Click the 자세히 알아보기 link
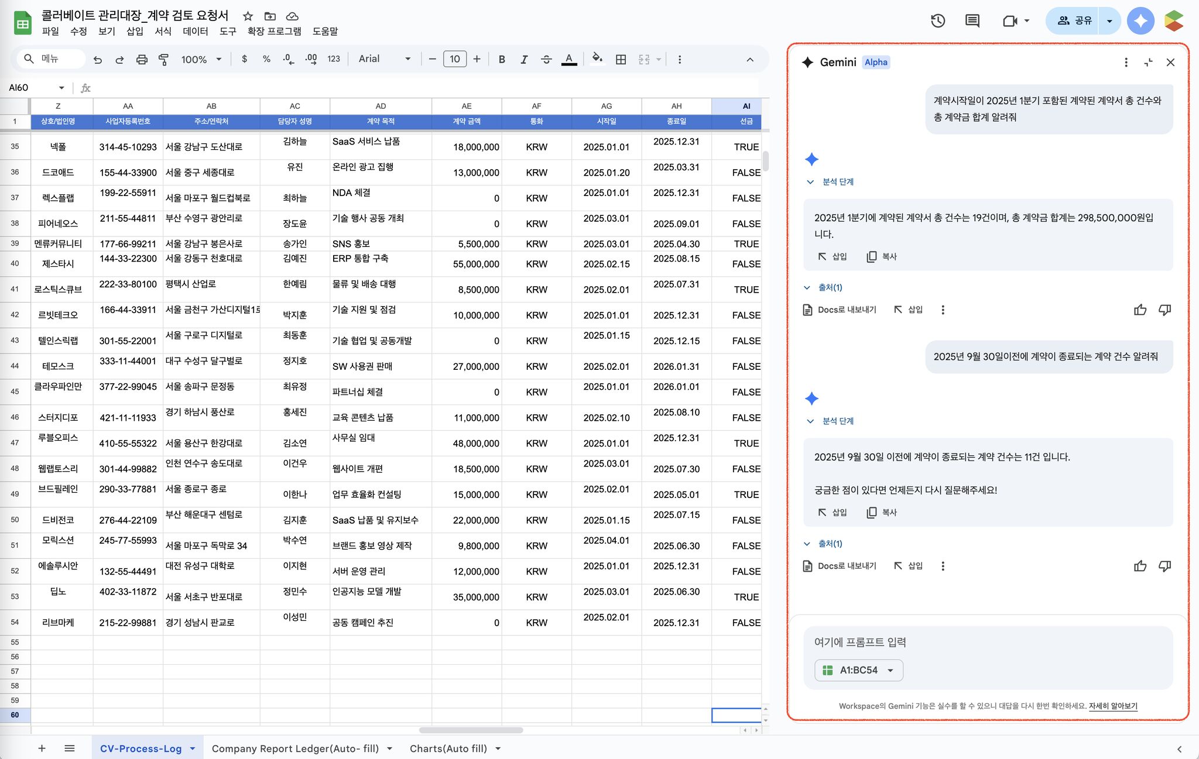1199x759 pixels. coord(1112,706)
